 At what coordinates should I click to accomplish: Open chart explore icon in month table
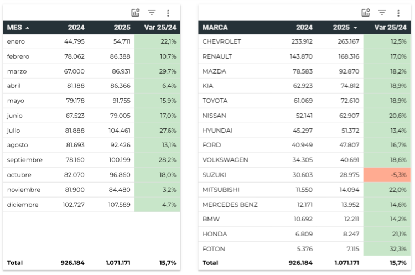(136, 13)
